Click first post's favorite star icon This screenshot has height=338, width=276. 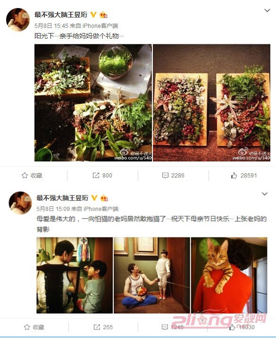pyautogui.click(x=25, y=176)
